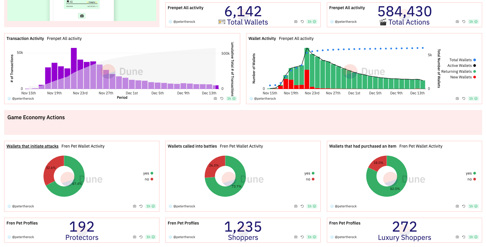Open the 'Transaction Activity' chart title
This screenshot has width=486, height=247.
(25, 38)
